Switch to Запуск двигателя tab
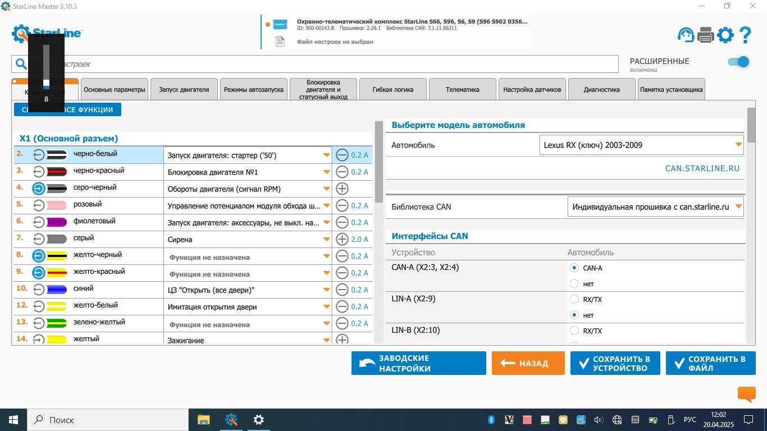 (x=184, y=89)
